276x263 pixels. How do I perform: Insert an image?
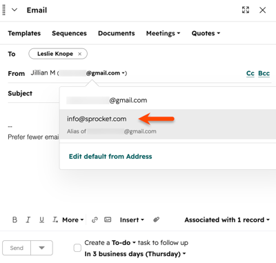click(x=108, y=220)
